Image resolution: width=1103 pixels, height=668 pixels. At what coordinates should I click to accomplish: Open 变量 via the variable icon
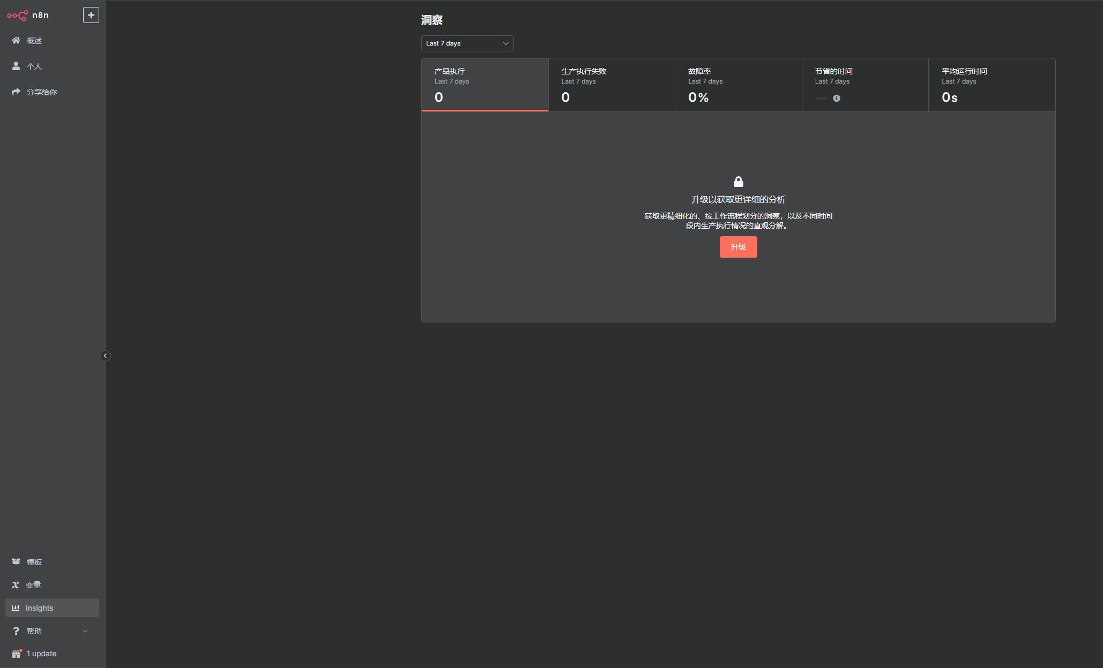16,585
